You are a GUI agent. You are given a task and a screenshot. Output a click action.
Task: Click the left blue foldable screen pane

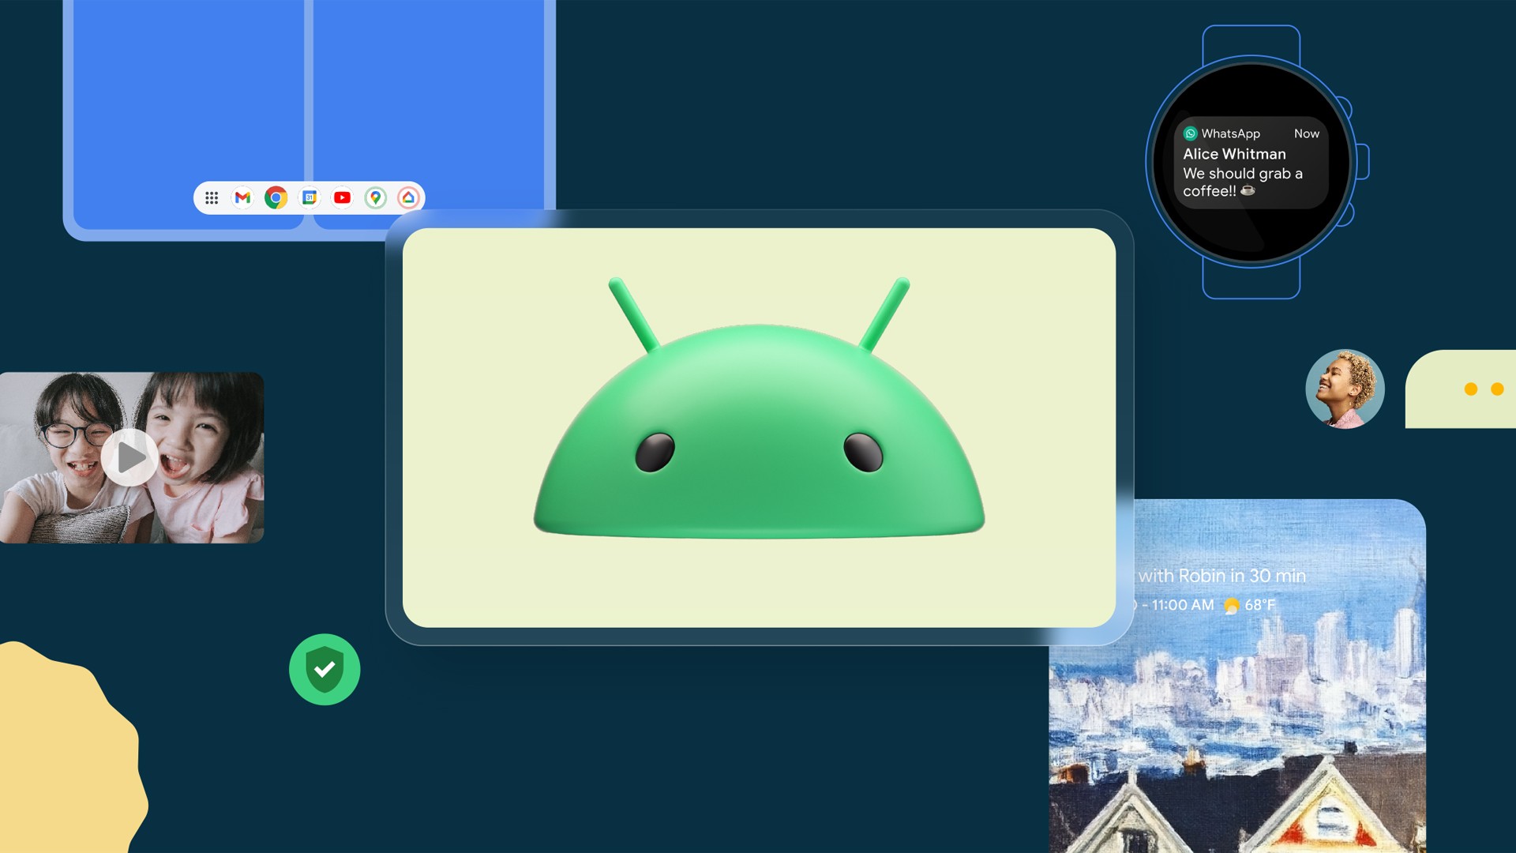point(188,95)
